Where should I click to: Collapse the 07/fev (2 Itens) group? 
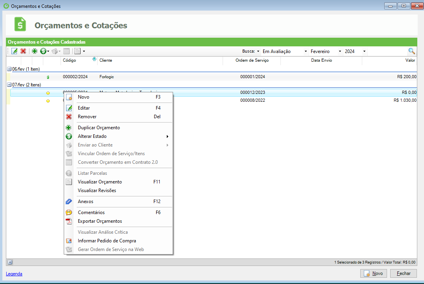9,85
